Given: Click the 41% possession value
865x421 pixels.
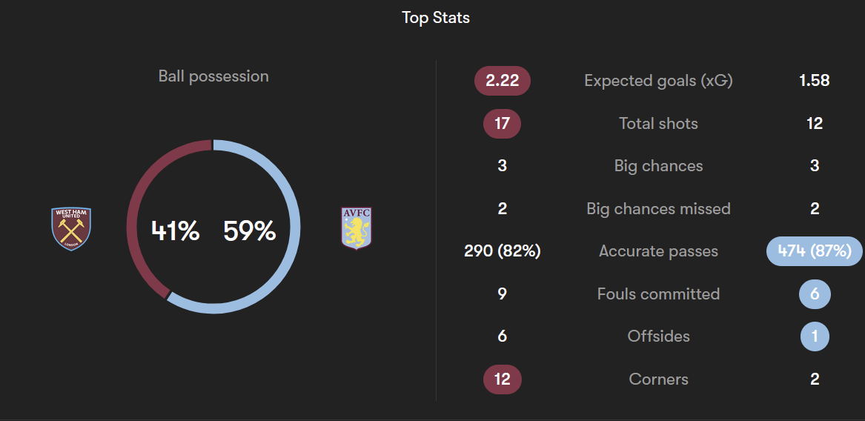Looking at the screenshot, I should pos(176,231).
